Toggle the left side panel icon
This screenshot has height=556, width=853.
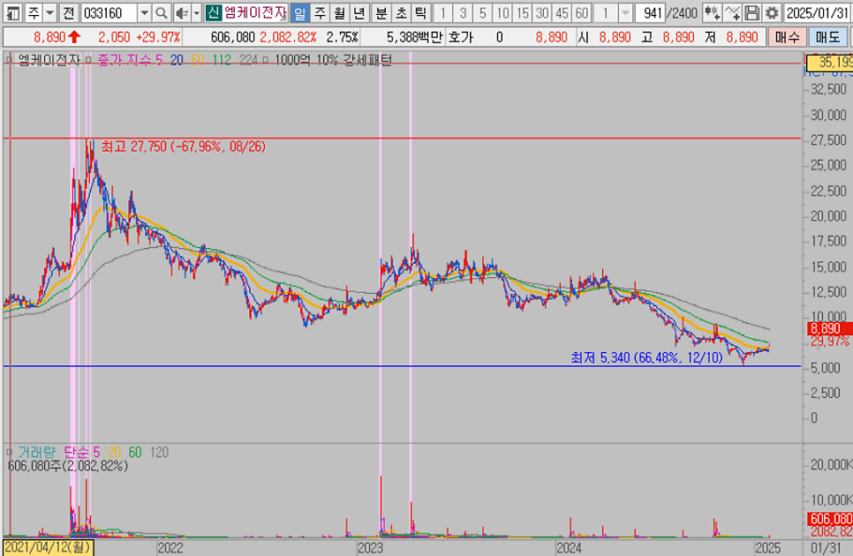pyautogui.click(x=12, y=12)
